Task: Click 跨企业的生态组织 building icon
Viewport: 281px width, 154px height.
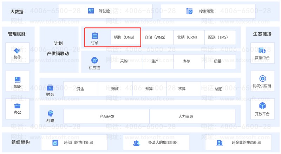Action: pos(220,143)
